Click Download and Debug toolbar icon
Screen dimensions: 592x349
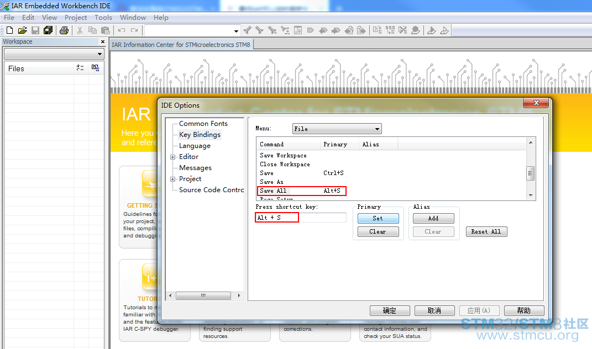(432, 30)
